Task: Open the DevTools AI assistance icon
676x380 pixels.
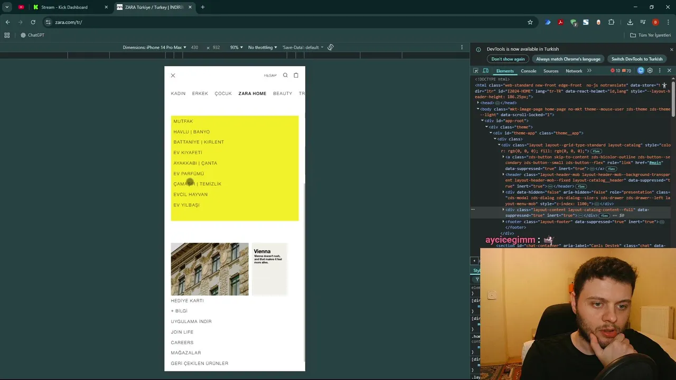Action: (641, 71)
